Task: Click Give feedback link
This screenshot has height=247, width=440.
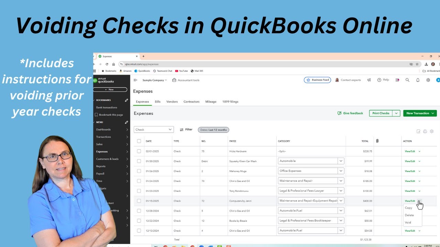Action: 350,113
